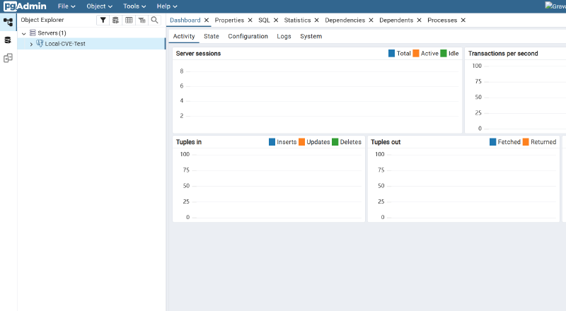Click the Tuples in chart title
This screenshot has width=566, height=311.
click(188, 142)
